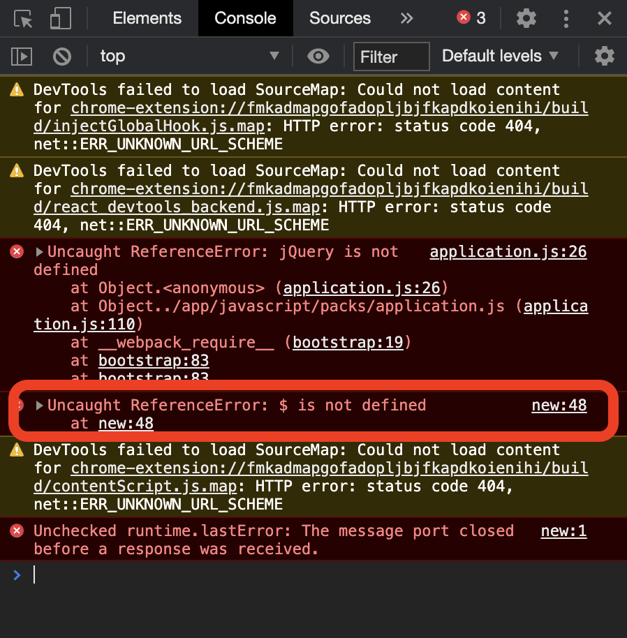Open the injectGlobalHook.js.map extension link

pos(311,117)
